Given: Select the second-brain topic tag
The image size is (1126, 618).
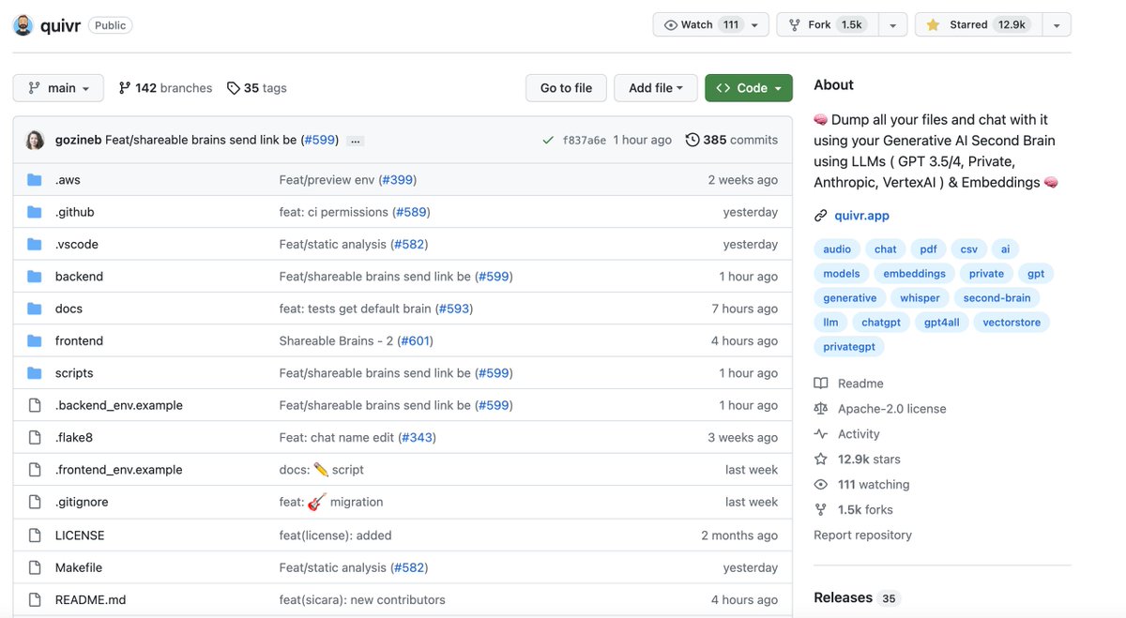Looking at the screenshot, I should pyautogui.click(x=997, y=298).
